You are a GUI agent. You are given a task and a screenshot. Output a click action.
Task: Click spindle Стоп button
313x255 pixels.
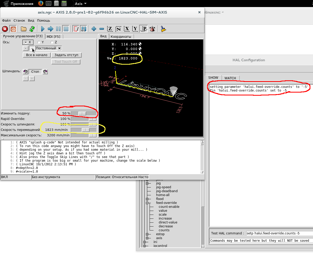tap(35, 72)
